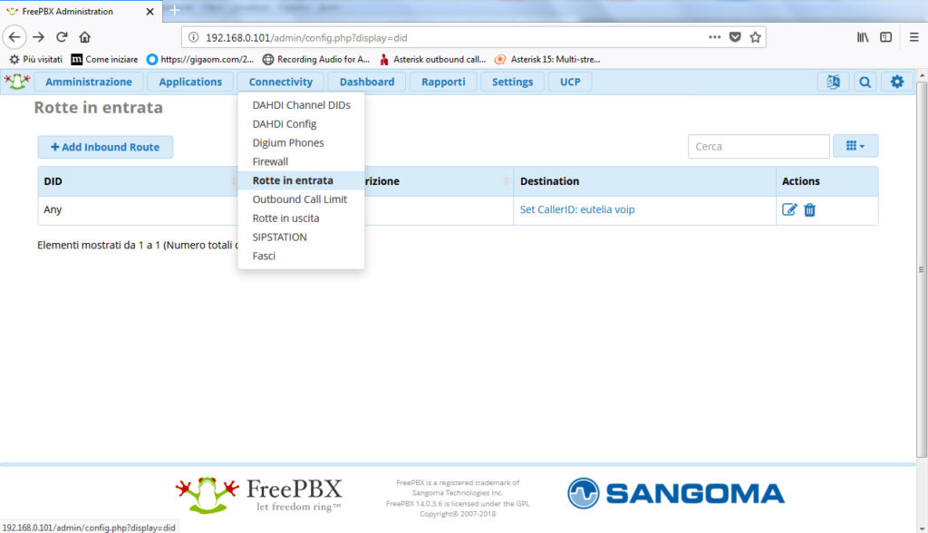Image resolution: width=928 pixels, height=533 pixels.
Task: Show site information icon in address bar
Action: 193,37
